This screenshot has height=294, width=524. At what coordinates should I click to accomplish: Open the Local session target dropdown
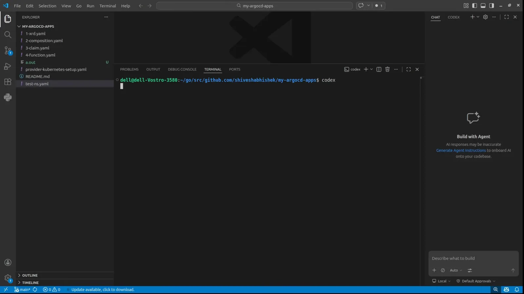pos(441,281)
